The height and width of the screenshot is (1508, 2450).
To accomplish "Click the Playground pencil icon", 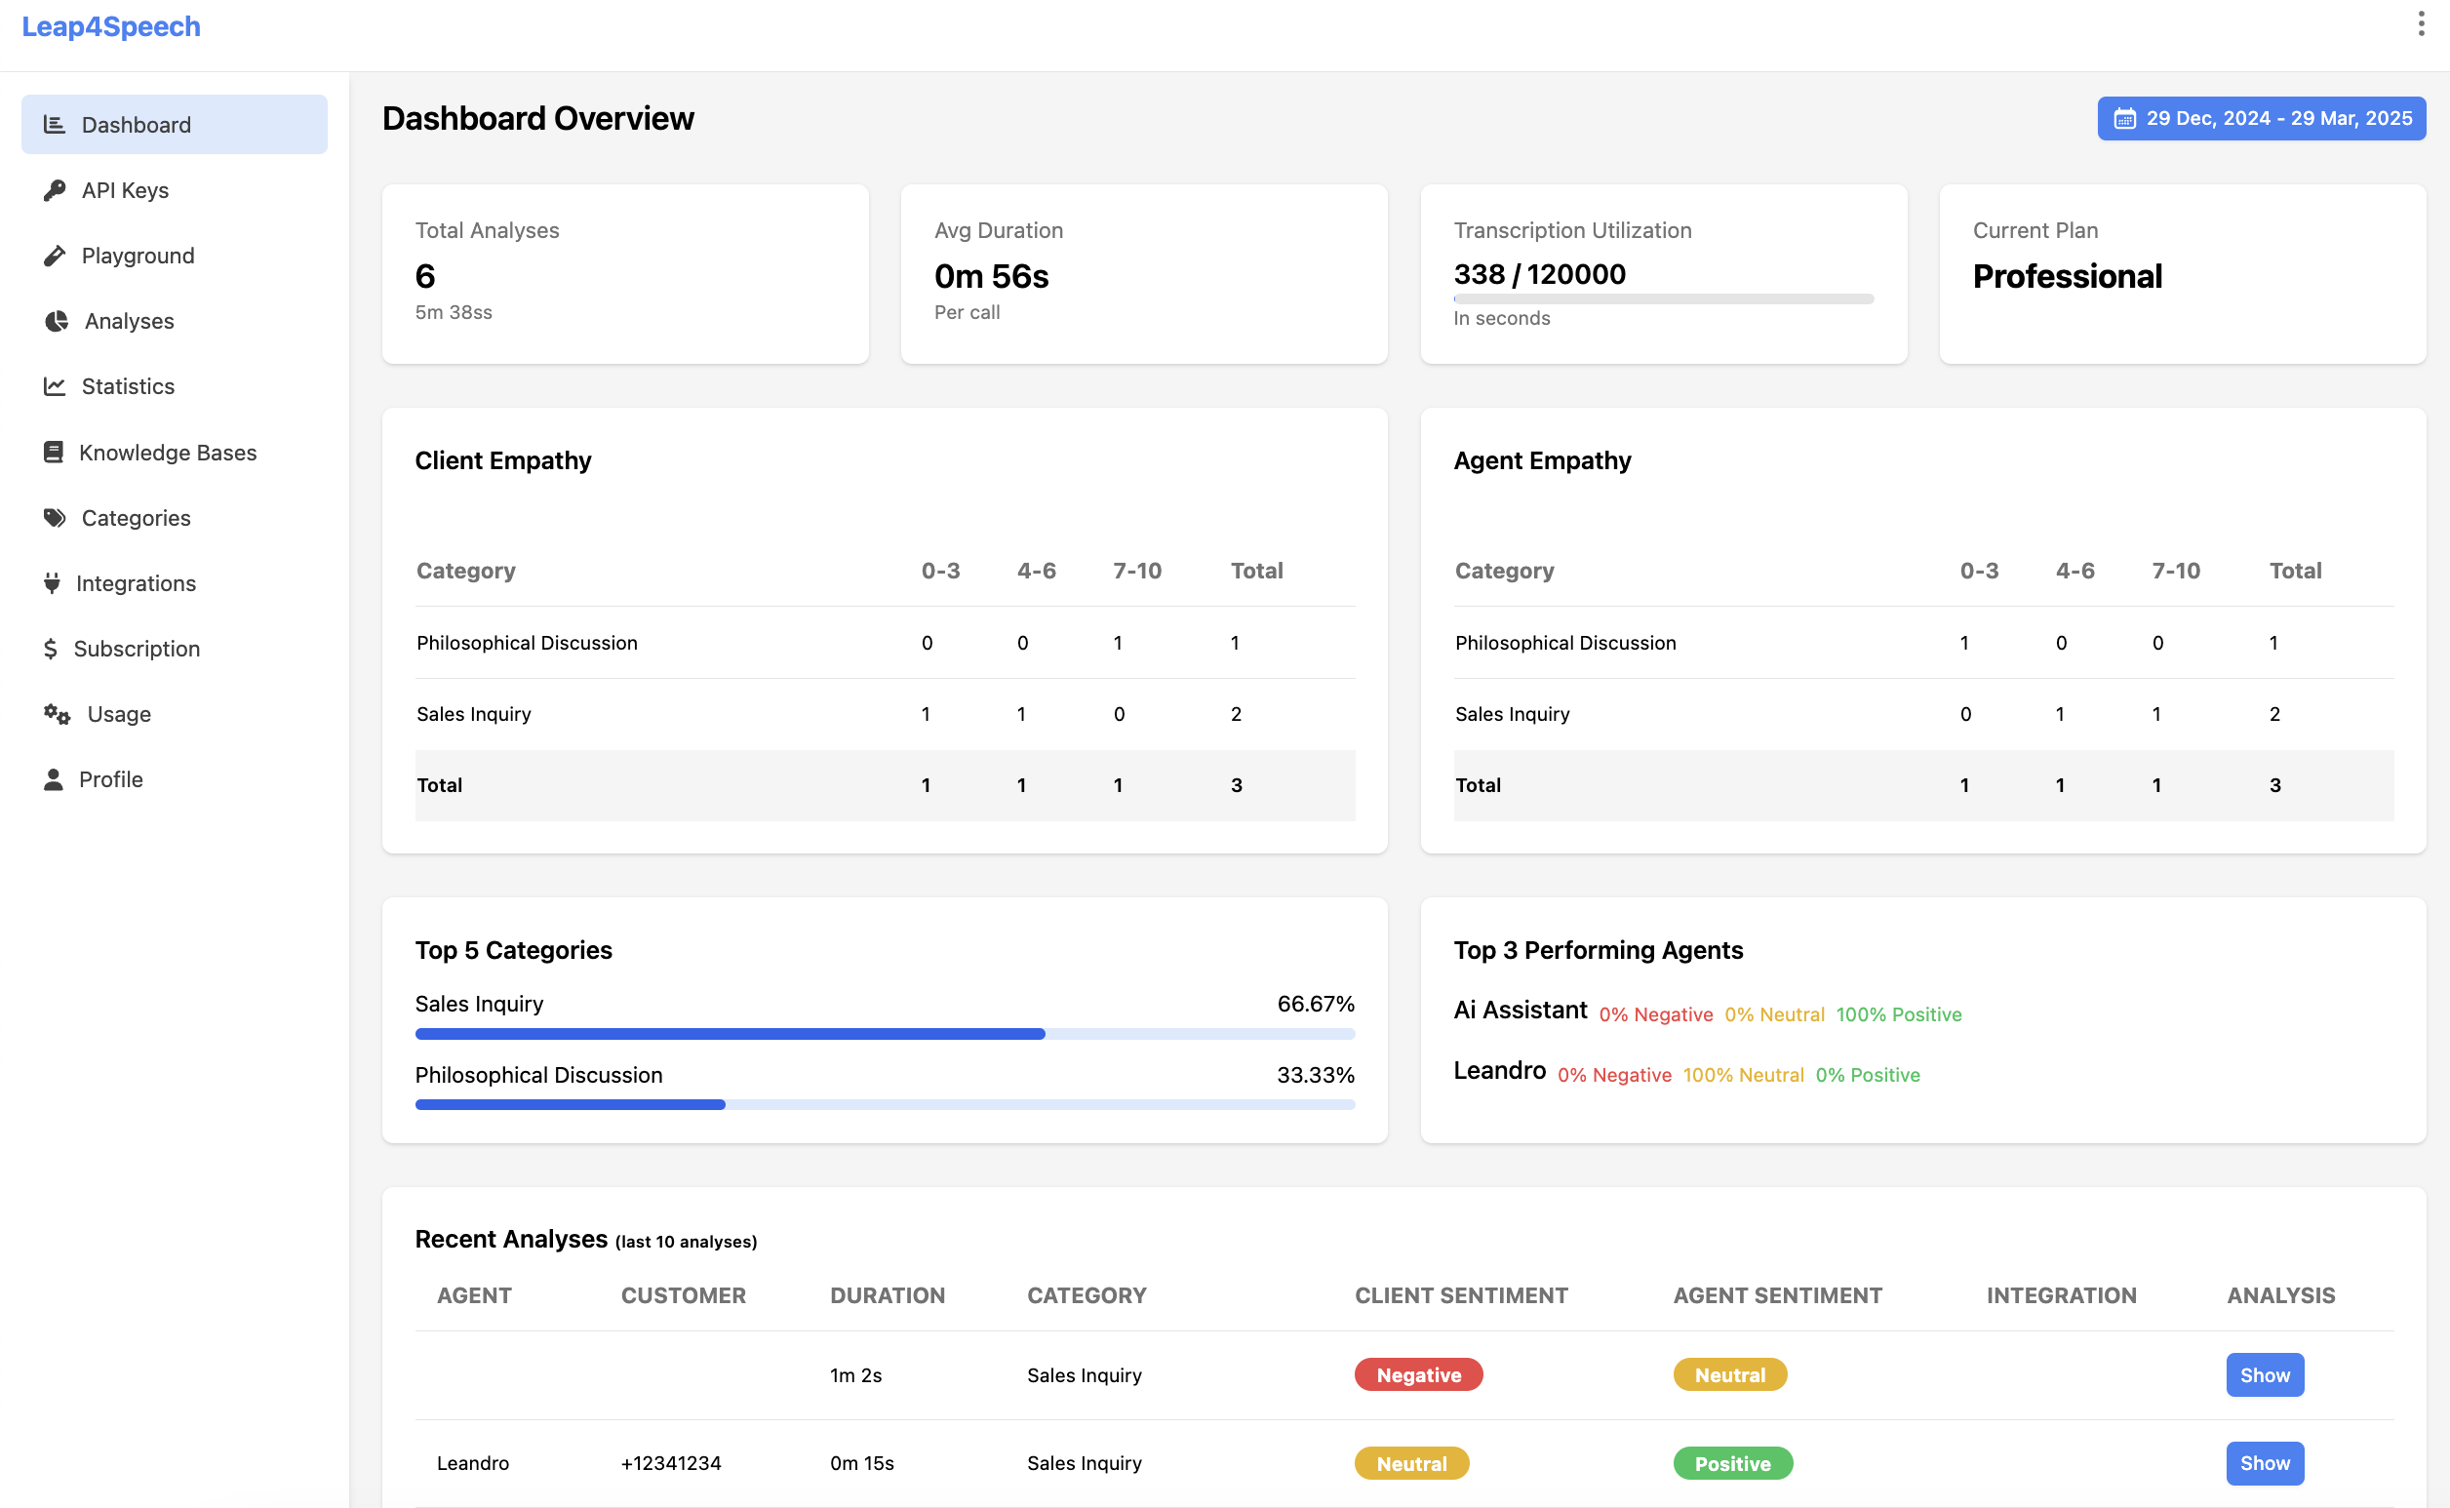I will point(54,256).
